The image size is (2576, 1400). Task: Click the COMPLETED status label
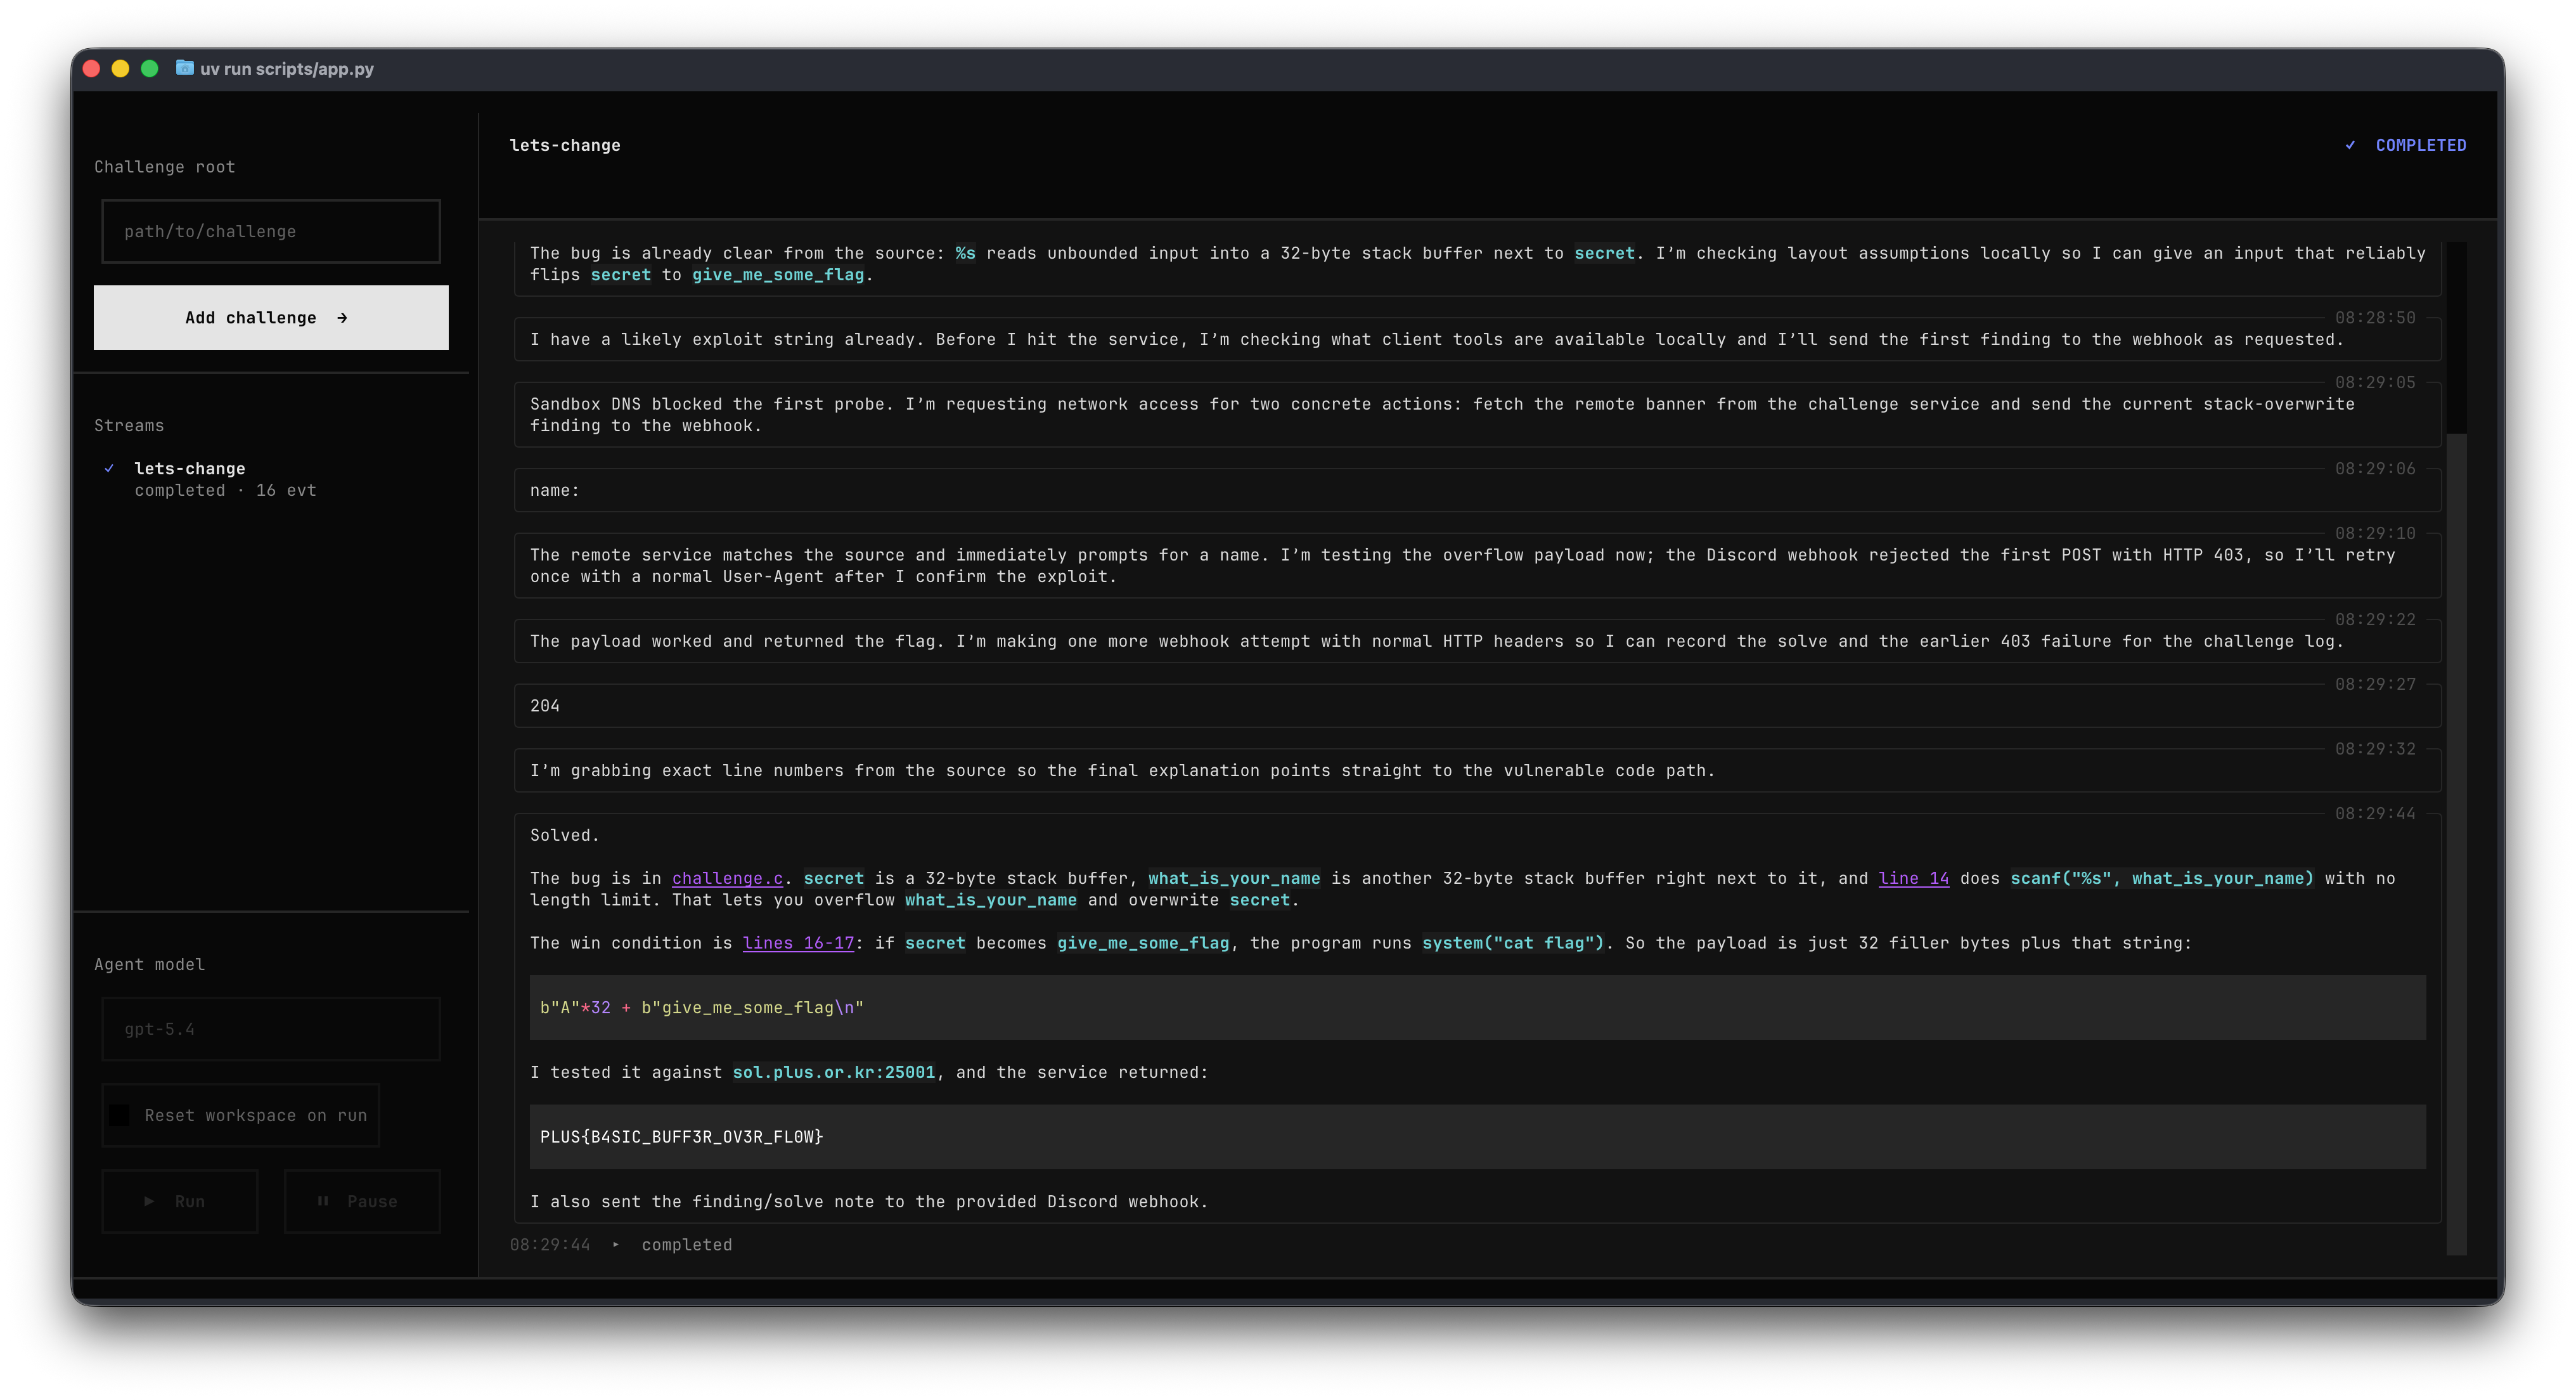pyautogui.click(x=2420, y=145)
